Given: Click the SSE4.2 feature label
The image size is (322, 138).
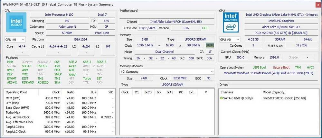Looking at the screenshot, I should tap(42, 66).
